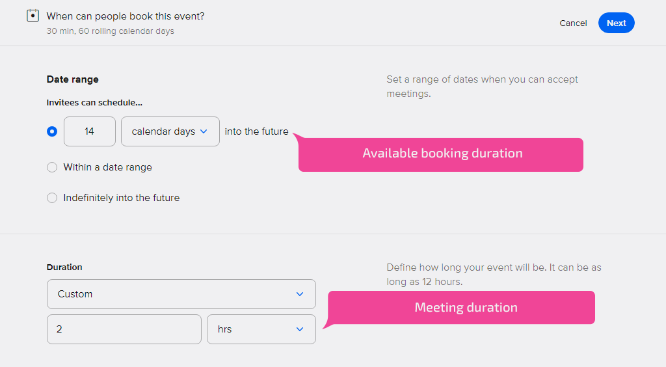Cancel the event booking settings
The width and height of the screenshot is (666, 367).
pos(573,23)
